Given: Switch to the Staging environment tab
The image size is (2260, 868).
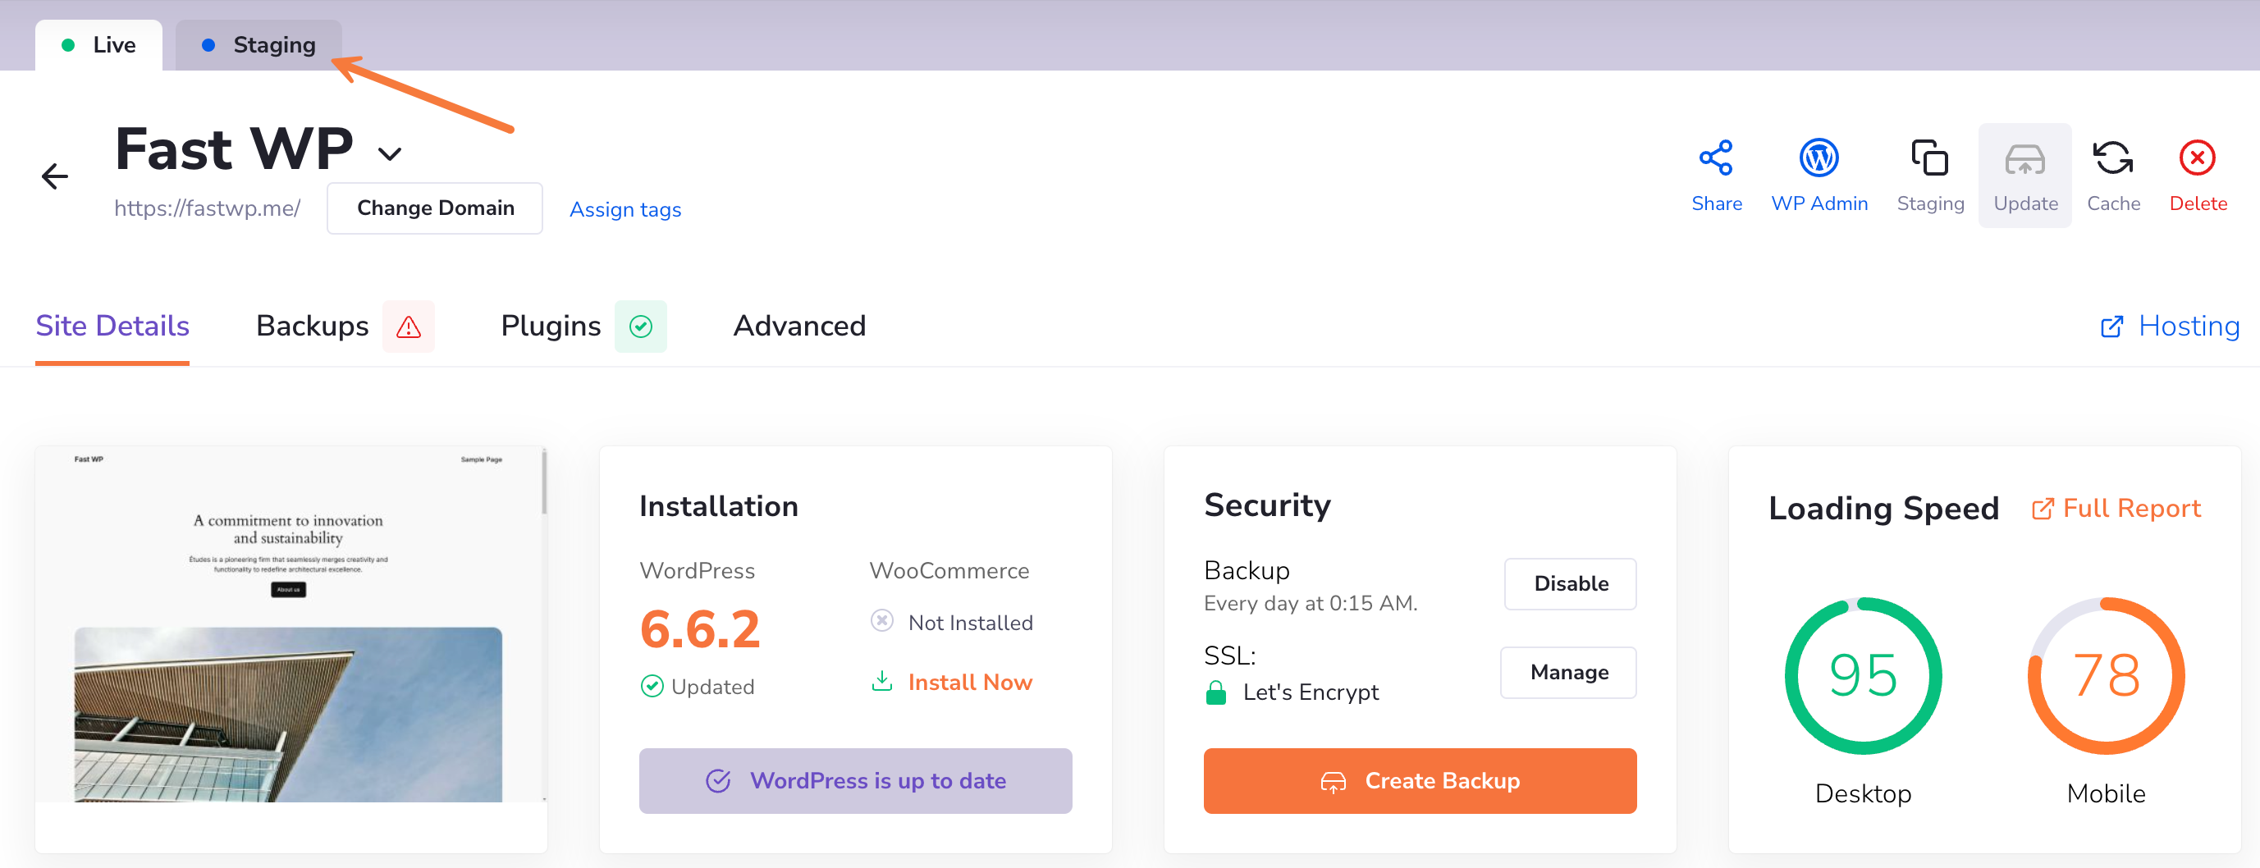Looking at the screenshot, I should (x=258, y=45).
